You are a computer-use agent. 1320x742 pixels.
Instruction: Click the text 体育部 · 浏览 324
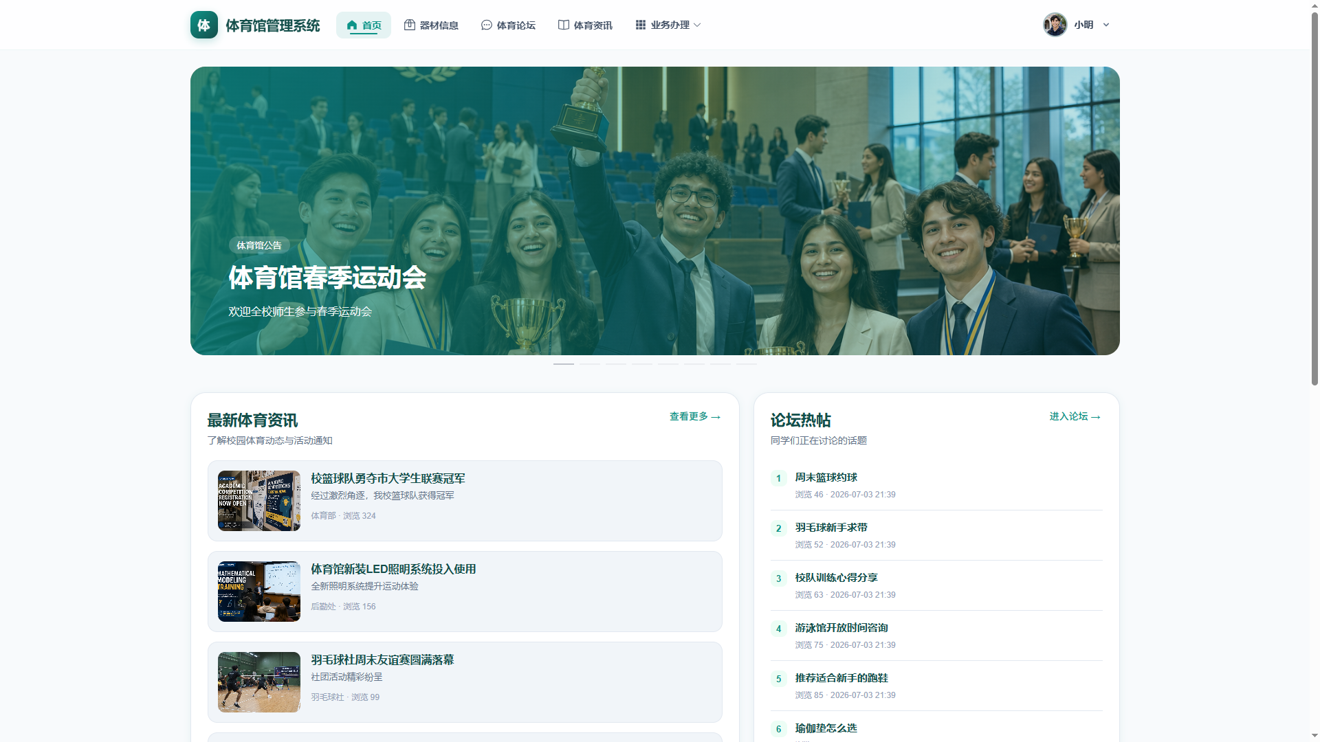pyautogui.click(x=343, y=516)
